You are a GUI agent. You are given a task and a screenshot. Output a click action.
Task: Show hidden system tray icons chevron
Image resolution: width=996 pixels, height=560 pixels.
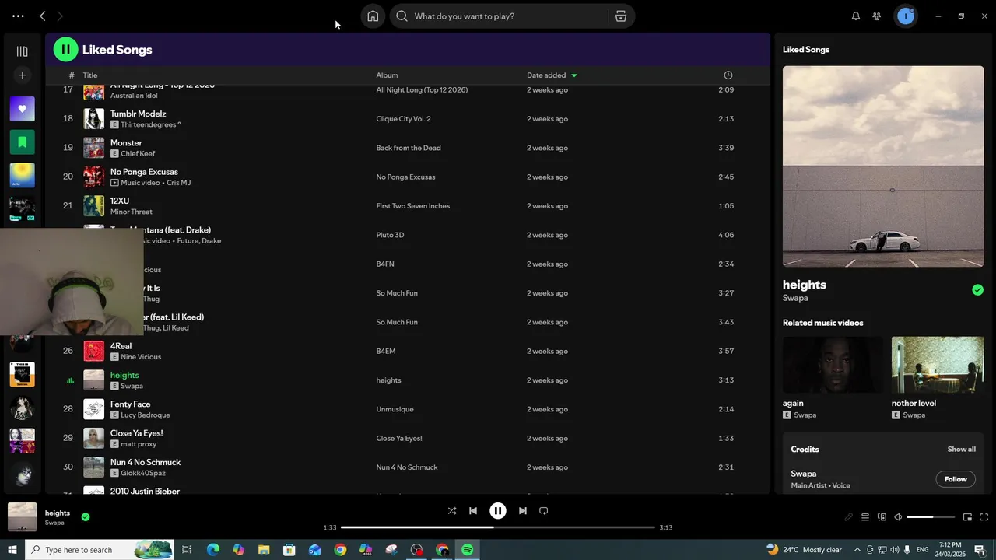(857, 550)
